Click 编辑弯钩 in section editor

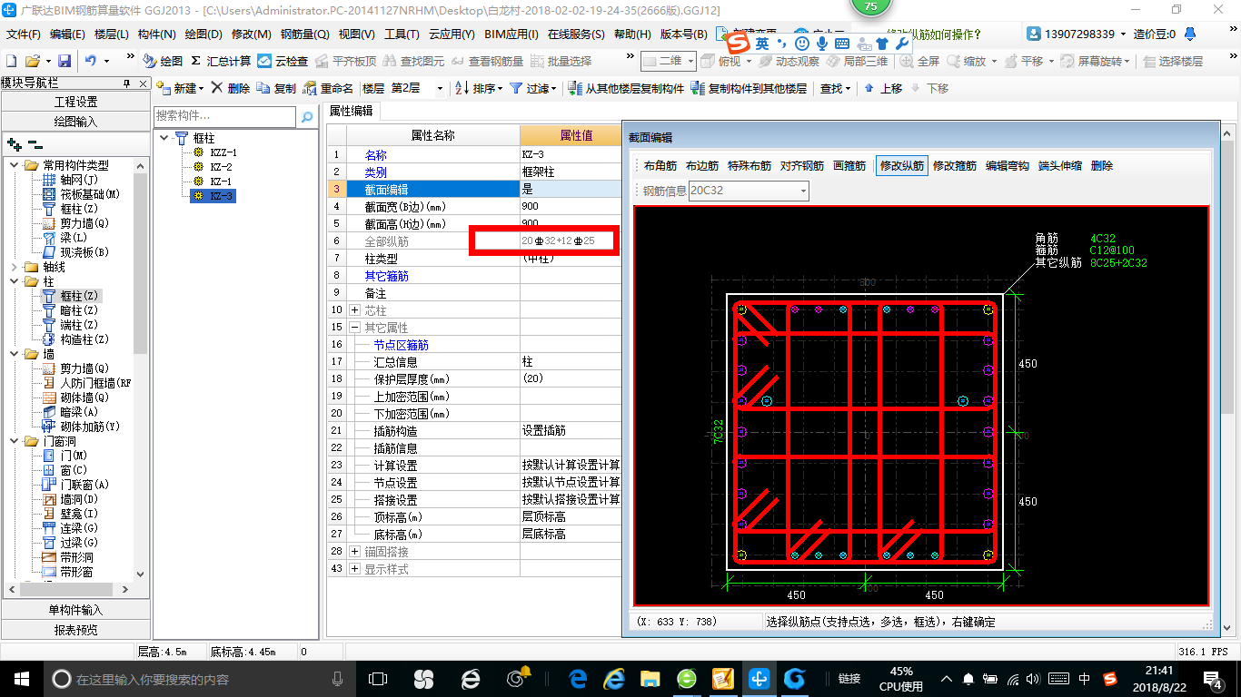[x=1008, y=166]
